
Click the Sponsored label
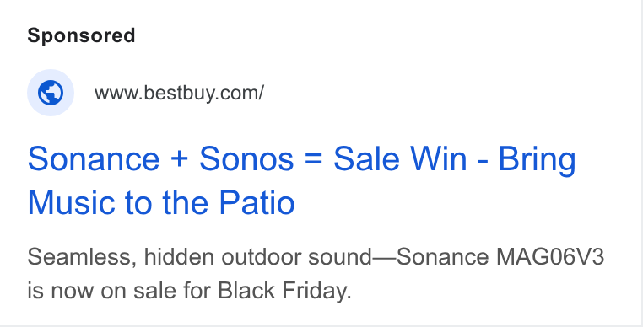pyautogui.click(x=81, y=35)
